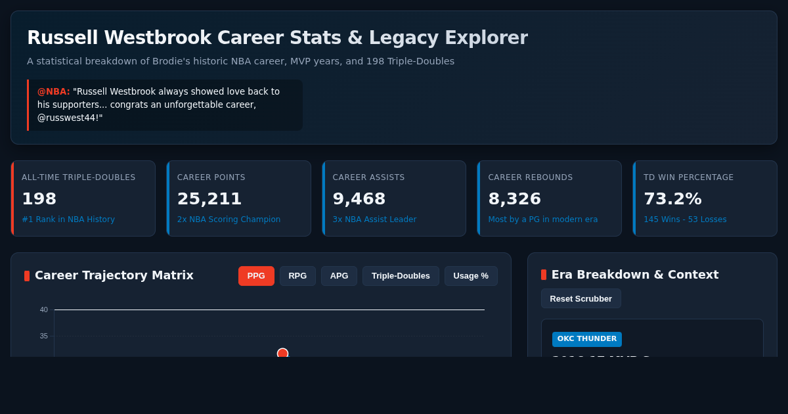Click the OKC THUNDER era badge
788x414 pixels.
coord(587,339)
